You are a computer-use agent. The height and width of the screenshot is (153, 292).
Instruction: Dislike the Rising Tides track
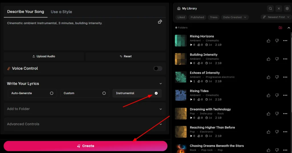pos(277,95)
